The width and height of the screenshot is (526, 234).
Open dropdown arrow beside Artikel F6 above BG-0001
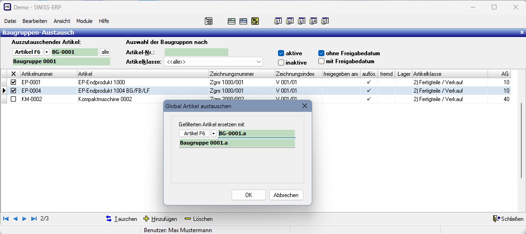point(46,52)
